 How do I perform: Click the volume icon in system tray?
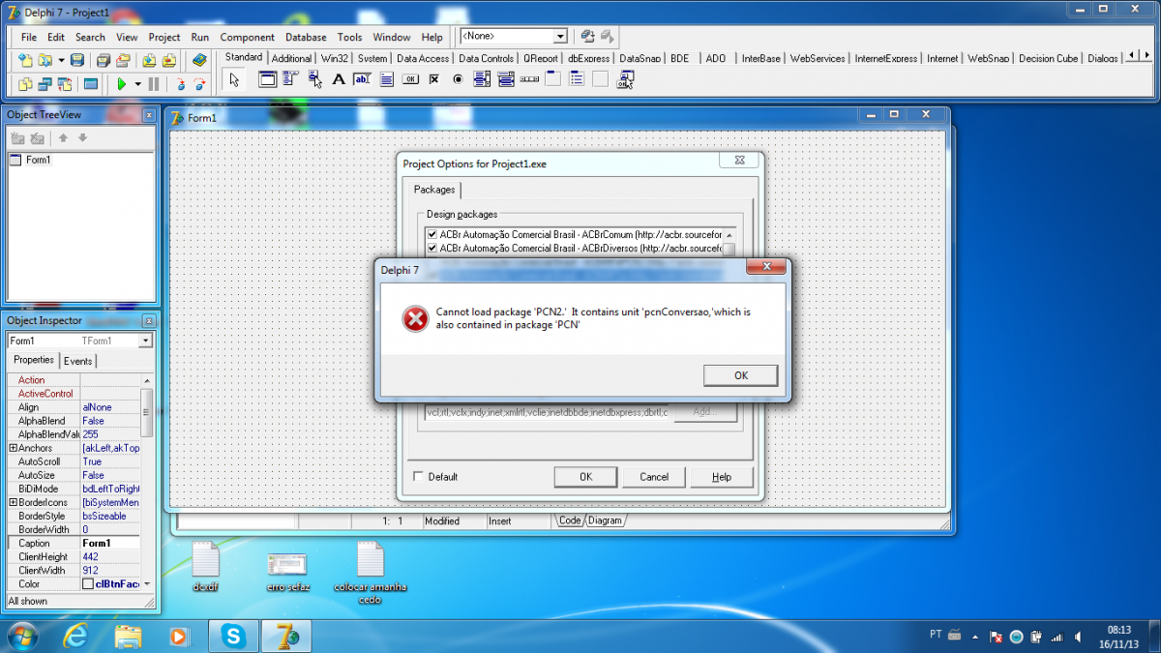click(1076, 637)
